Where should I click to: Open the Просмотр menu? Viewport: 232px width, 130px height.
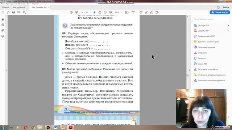[x=22, y=4]
